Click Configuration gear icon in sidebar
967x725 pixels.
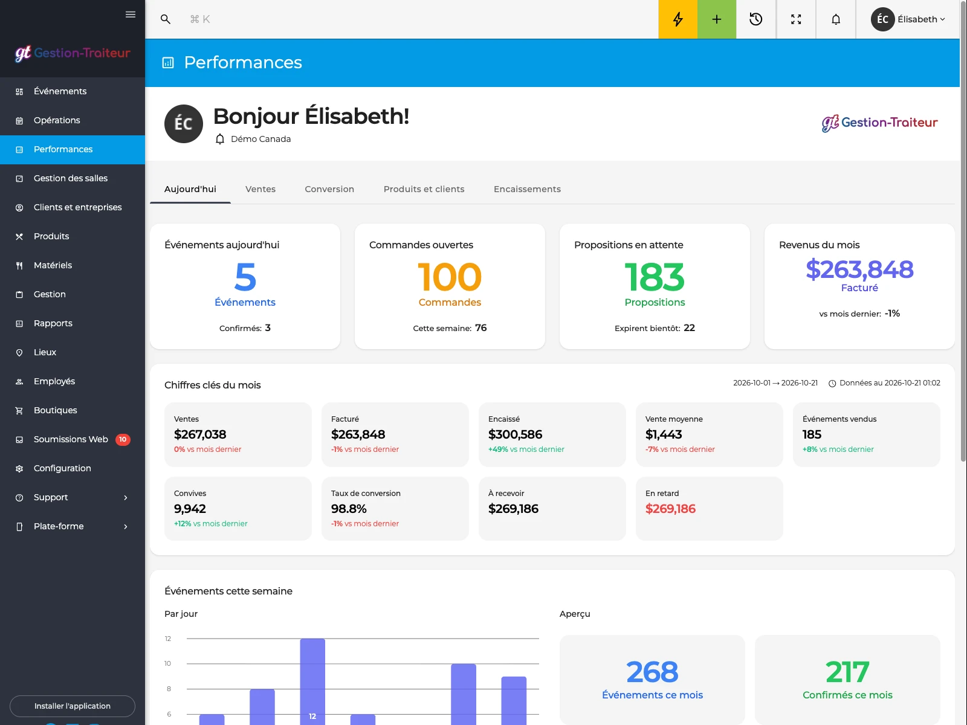click(19, 469)
